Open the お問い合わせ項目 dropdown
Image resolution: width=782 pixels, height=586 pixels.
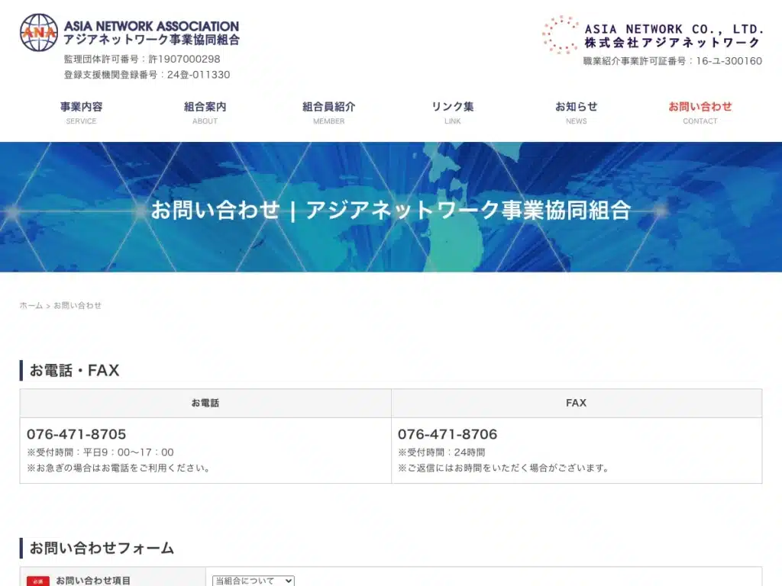254,581
